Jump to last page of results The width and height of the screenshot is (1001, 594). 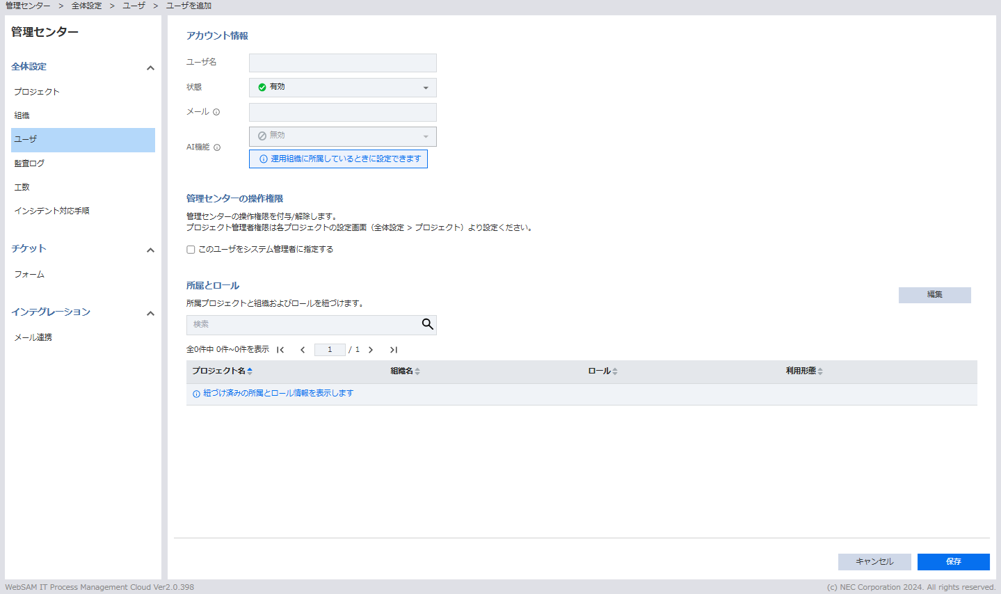pos(393,350)
